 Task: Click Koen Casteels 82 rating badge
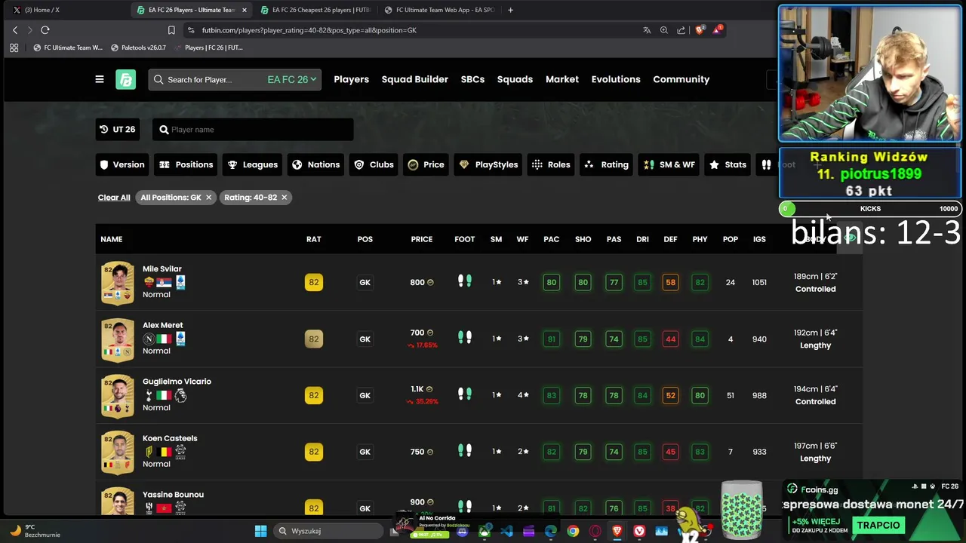pyautogui.click(x=314, y=452)
